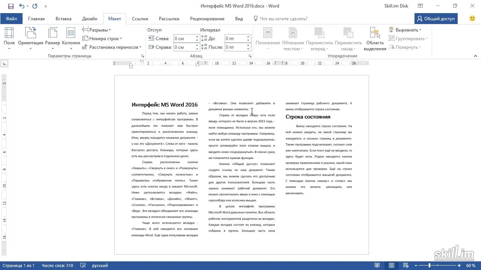
Task: Click language indicator русский
Action: tap(100, 265)
